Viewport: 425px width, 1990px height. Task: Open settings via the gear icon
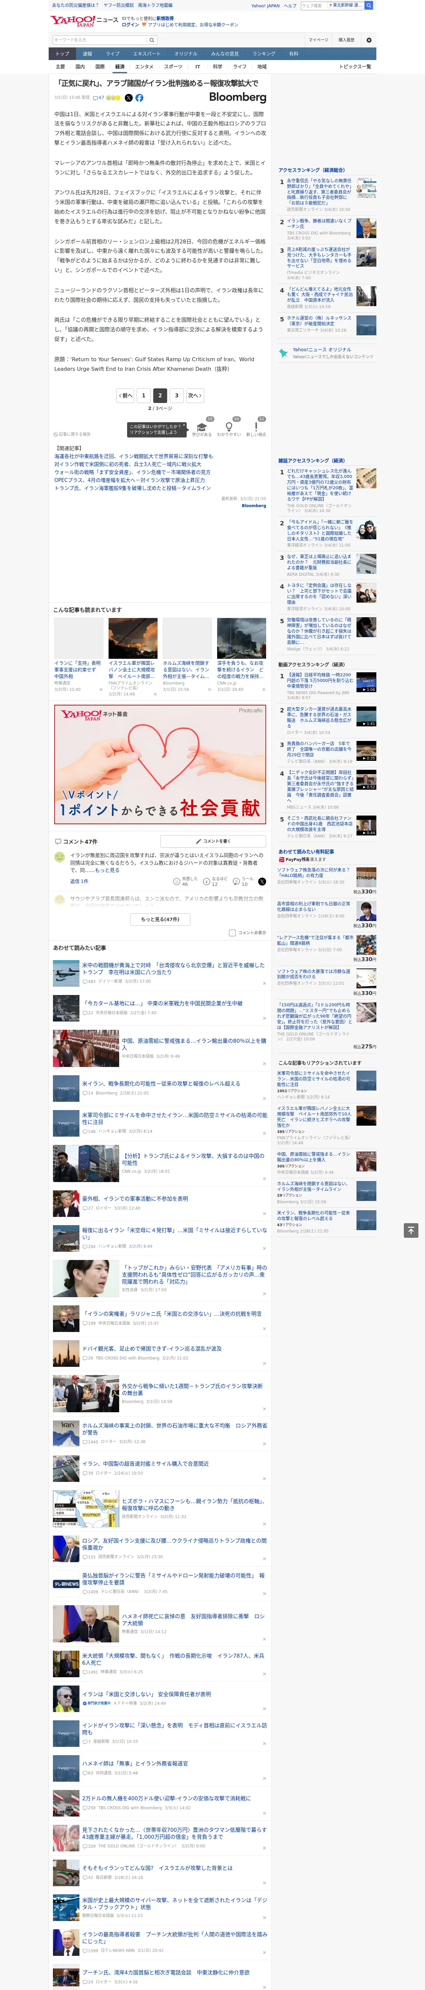point(369,39)
